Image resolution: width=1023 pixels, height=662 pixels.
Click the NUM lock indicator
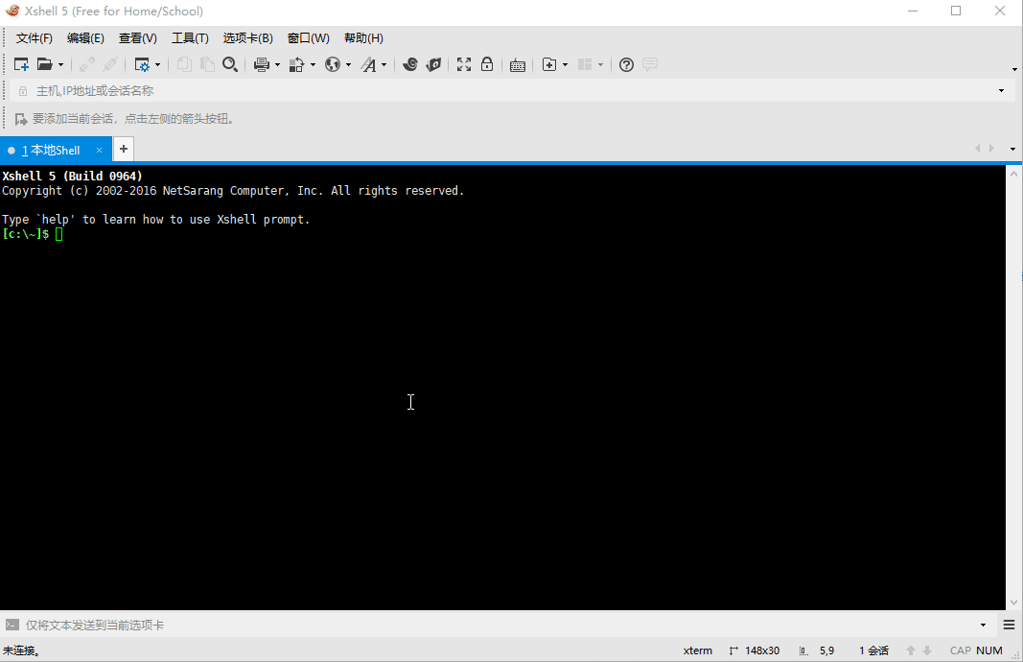point(989,650)
